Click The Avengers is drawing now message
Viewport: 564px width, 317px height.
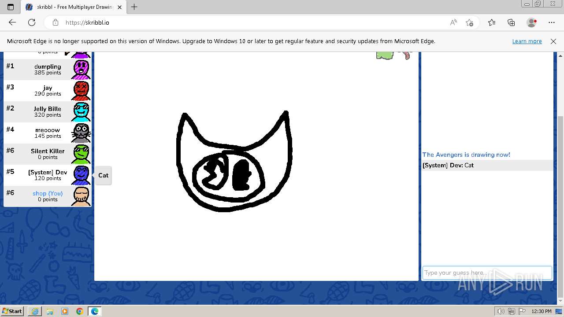coord(466,155)
